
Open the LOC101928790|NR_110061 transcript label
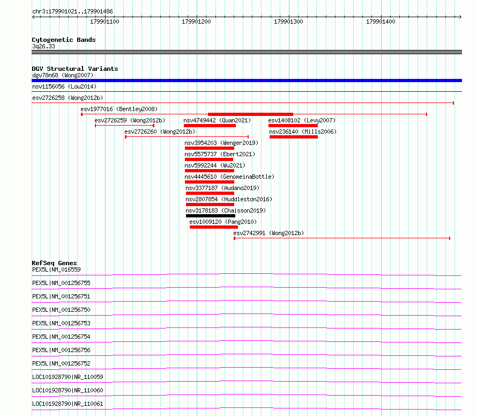(68, 404)
